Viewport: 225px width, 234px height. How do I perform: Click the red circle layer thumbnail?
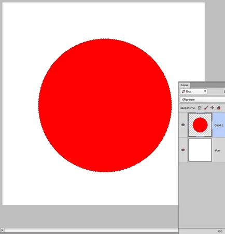pyautogui.click(x=200, y=125)
